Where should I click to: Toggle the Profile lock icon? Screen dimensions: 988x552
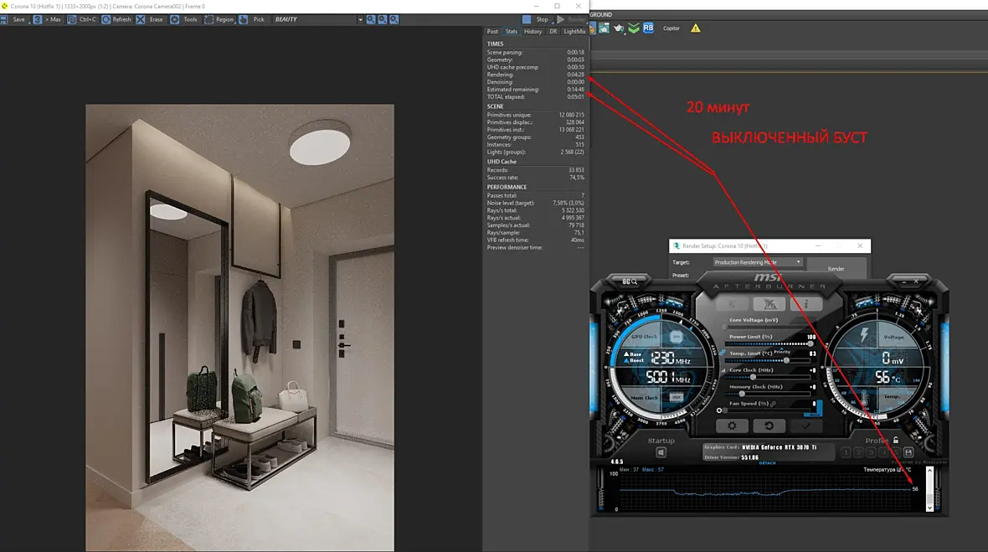896,440
